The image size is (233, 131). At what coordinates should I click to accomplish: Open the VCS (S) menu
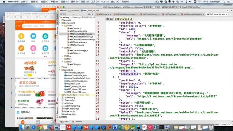tap(105, 1)
